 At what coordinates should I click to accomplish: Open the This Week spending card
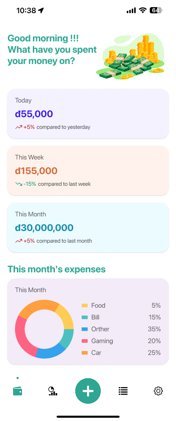coord(88,170)
